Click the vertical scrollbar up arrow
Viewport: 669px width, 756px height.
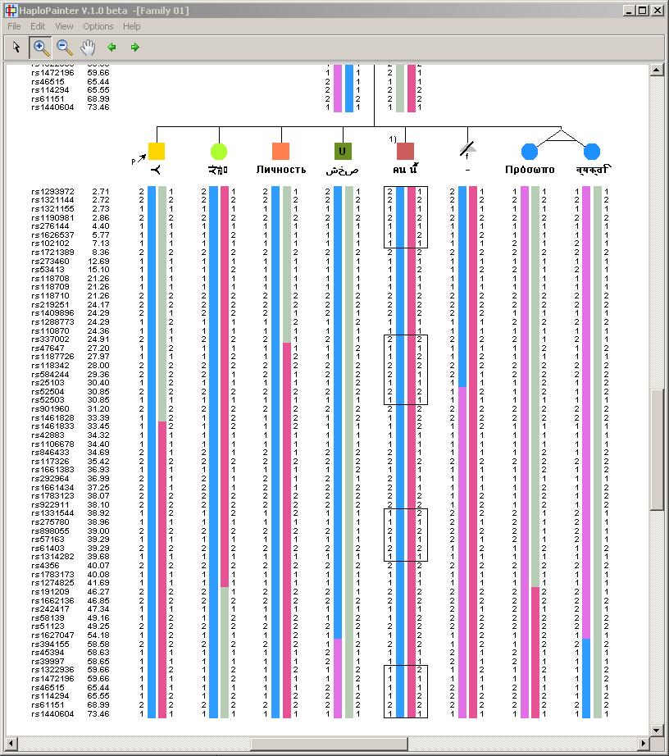tap(657, 71)
